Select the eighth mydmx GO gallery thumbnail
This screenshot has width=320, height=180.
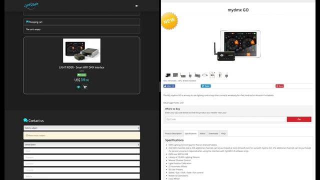tap(219, 75)
